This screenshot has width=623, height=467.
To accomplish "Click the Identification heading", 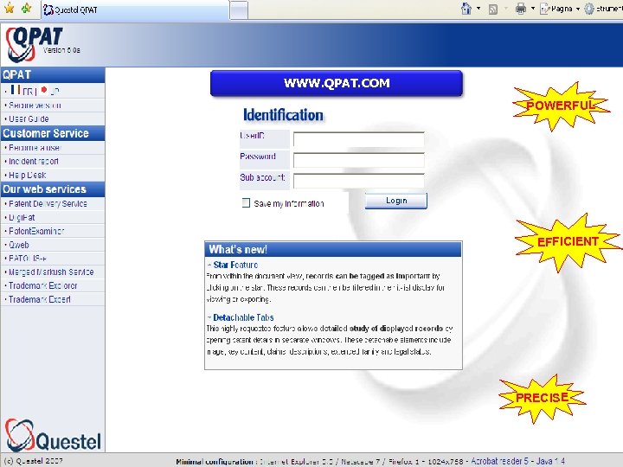I will point(283,115).
